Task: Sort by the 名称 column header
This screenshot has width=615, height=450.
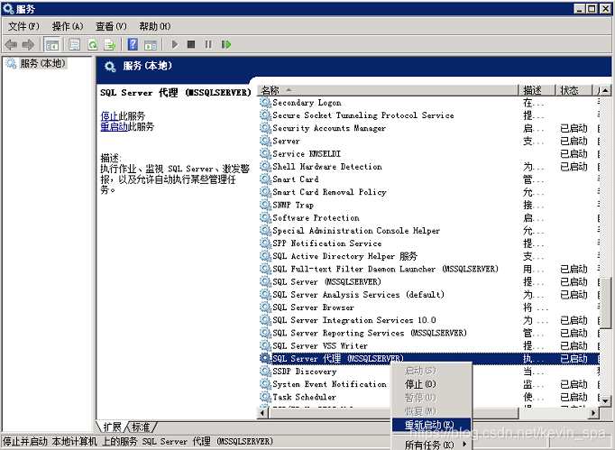Action: point(389,90)
